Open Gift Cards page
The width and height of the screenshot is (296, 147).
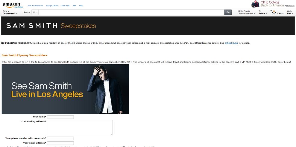[65, 6]
